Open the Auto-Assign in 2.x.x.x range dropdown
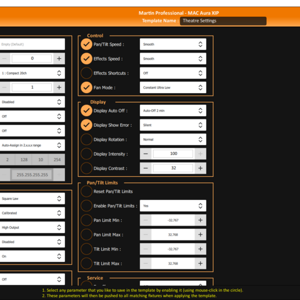300x300 pixels. (x=32, y=145)
